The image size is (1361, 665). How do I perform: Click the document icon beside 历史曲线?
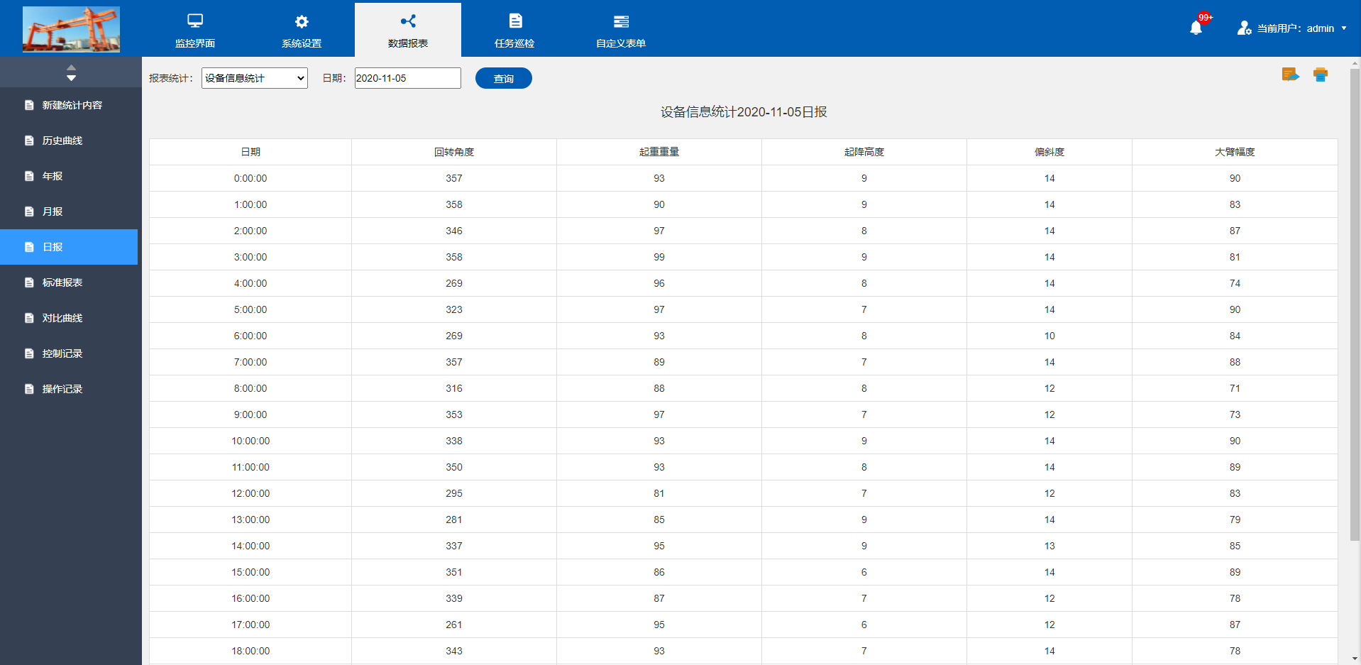tap(29, 141)
